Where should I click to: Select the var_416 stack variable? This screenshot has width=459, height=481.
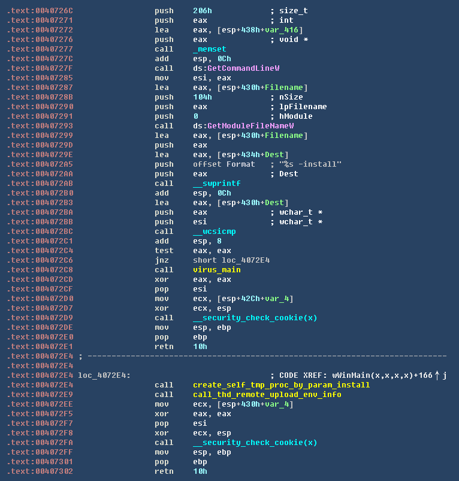point(288,30)
